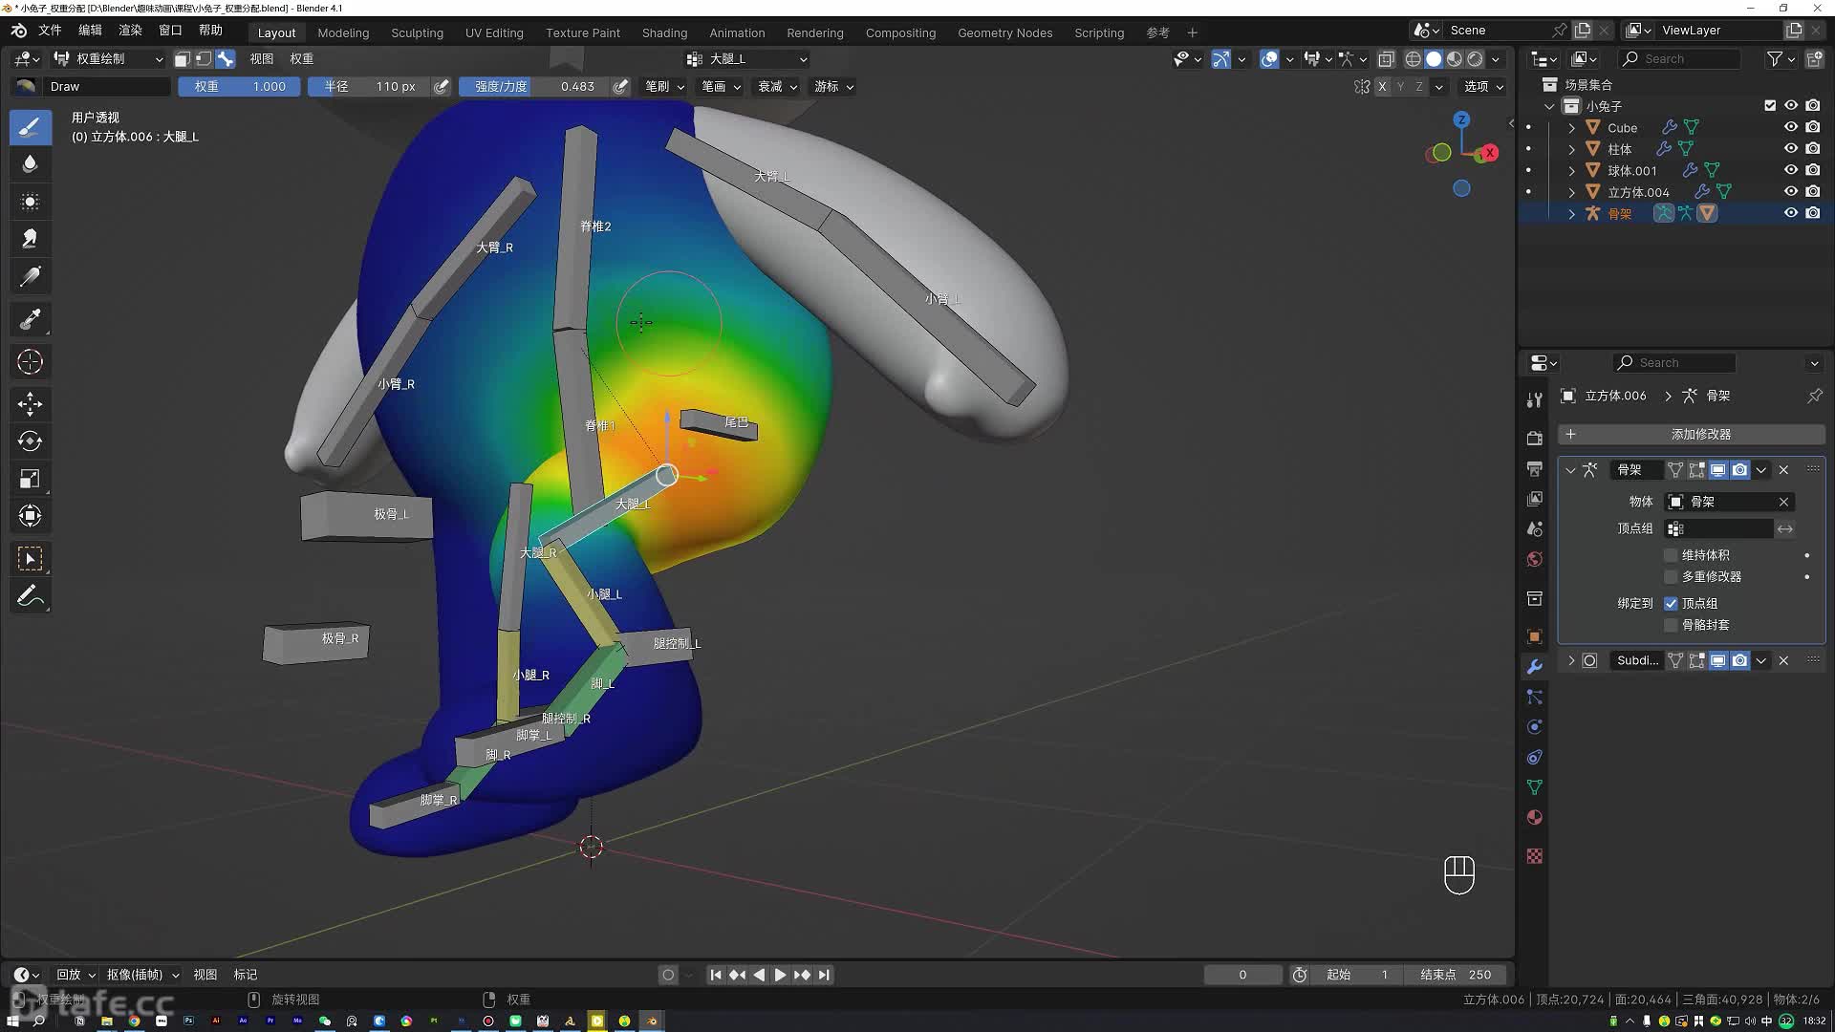This screenshot has height=1032, width=1835.
Task: Switch to the Sculpting workspace tab
Action: click(x=417, y=32)
